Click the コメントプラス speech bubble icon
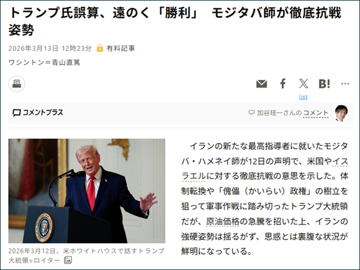This screenshot has width=360, height=270. (x=17, y=112)
